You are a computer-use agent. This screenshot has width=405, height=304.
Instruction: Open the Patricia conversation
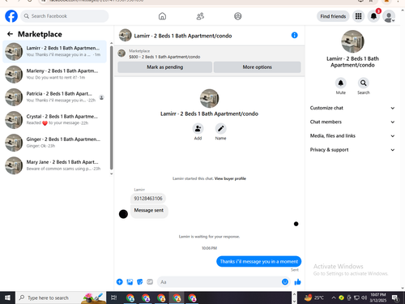(x=55, y=97)
